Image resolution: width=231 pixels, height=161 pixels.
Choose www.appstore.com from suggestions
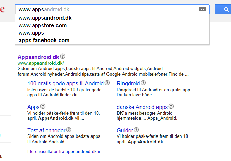43,26
